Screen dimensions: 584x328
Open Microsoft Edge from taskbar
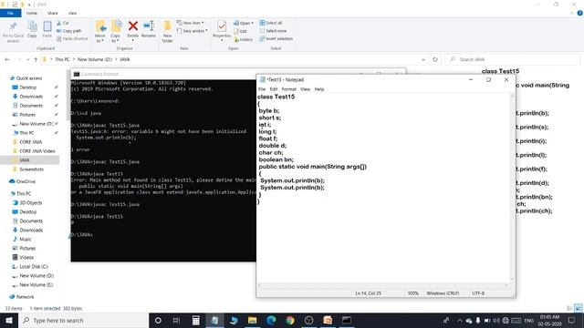271,320
